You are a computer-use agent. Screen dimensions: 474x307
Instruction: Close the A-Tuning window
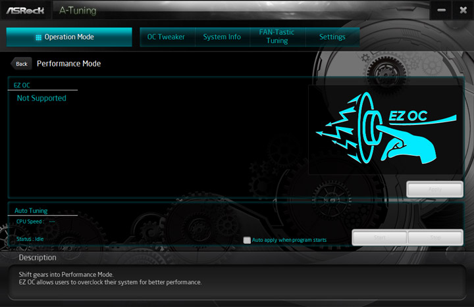coord(463,11)
